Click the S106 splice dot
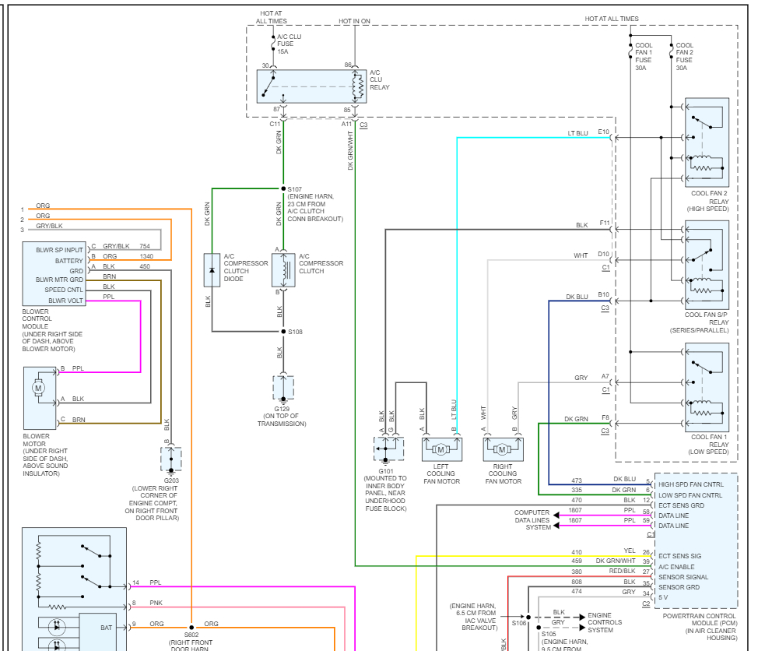The image size is (758, 651). [528, 618]
